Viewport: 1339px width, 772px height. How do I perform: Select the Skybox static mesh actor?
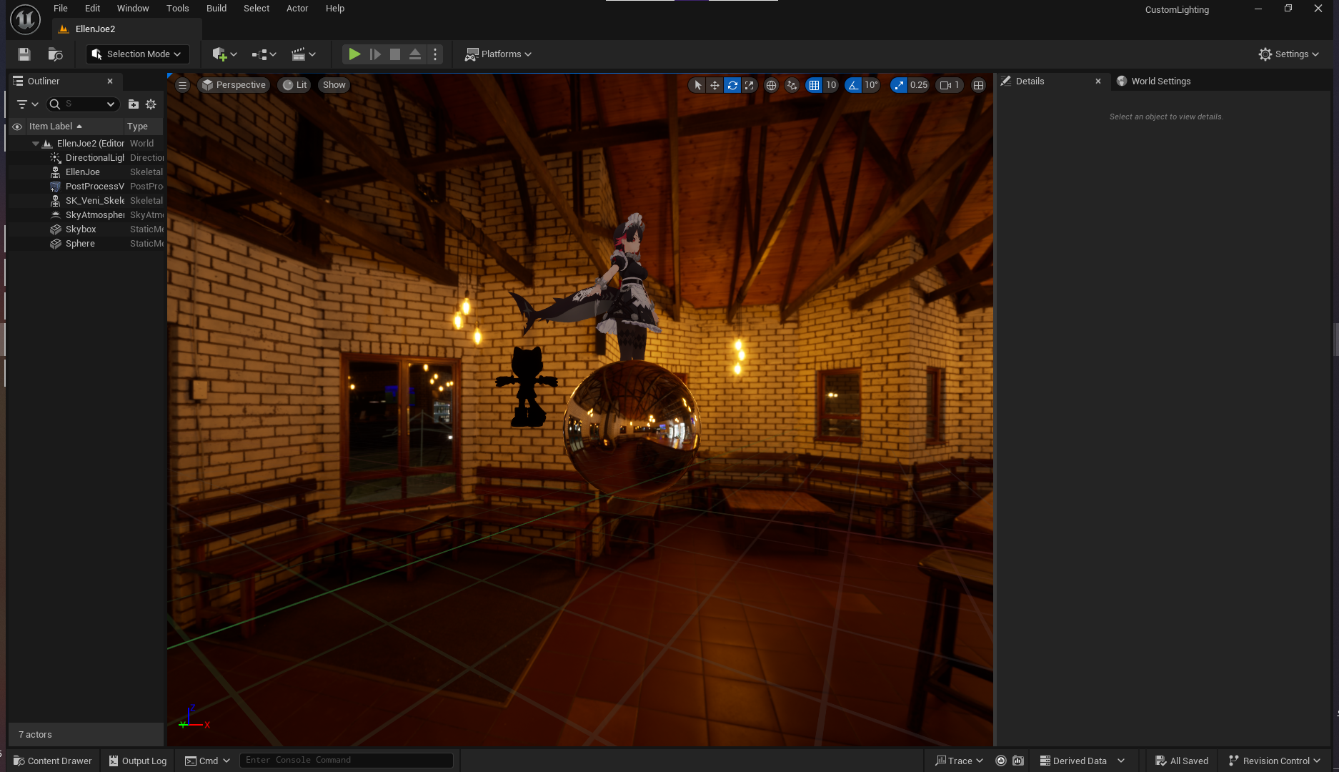tap(86, 229)
